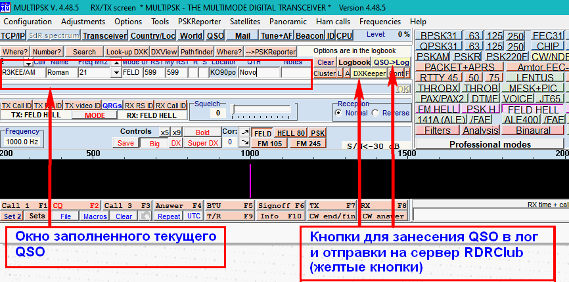Open the Ham calls menu
Viewport: 569px width, 282px height.
(x=332, y=22)
